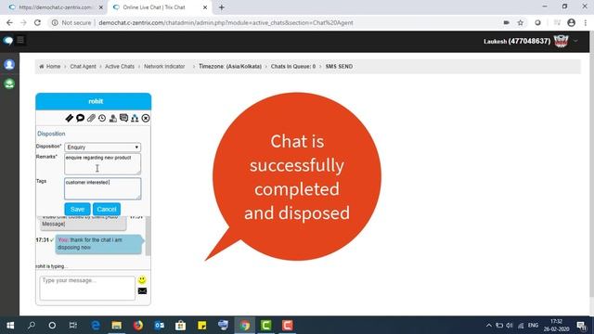This screenshot has height=334, width=594.
Task: Click the Type your message box
Action: tap(87, 288)
